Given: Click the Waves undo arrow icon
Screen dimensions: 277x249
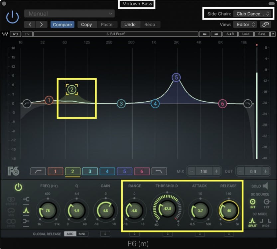Looking at the screenshot, I should coord(15,34).
